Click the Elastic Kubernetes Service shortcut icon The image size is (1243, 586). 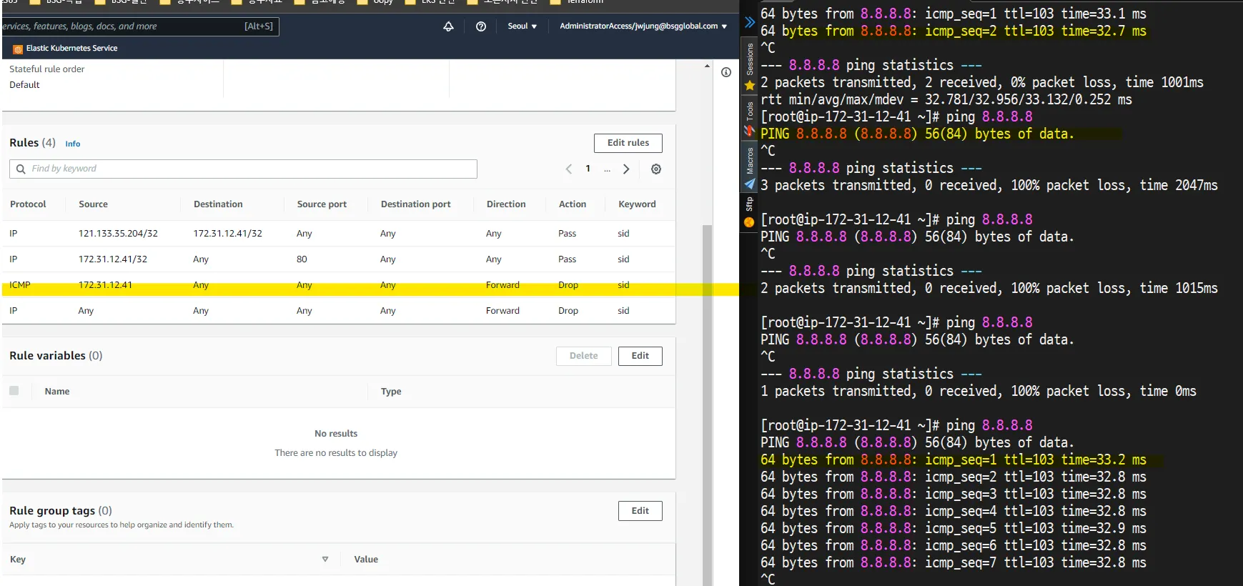(x=18, y=49)
